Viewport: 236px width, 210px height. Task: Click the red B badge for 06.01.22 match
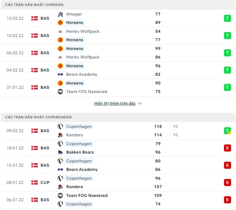point(228,200)
